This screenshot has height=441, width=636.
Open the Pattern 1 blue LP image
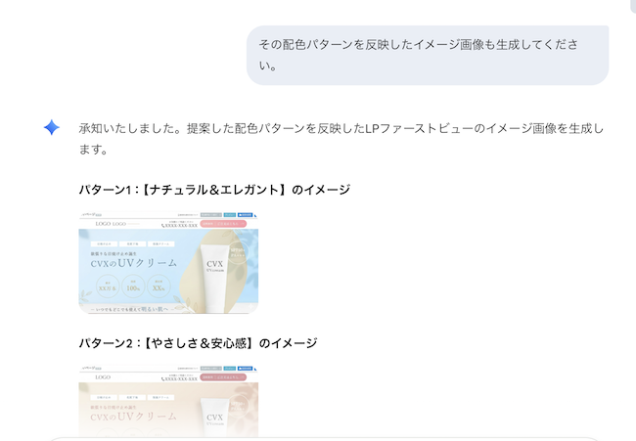168,262
